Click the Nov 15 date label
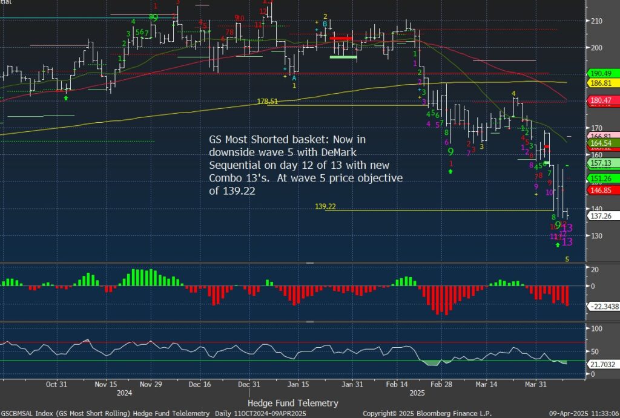Image resolution: width=620 pixels, height=418 pixels. (106, 384)
